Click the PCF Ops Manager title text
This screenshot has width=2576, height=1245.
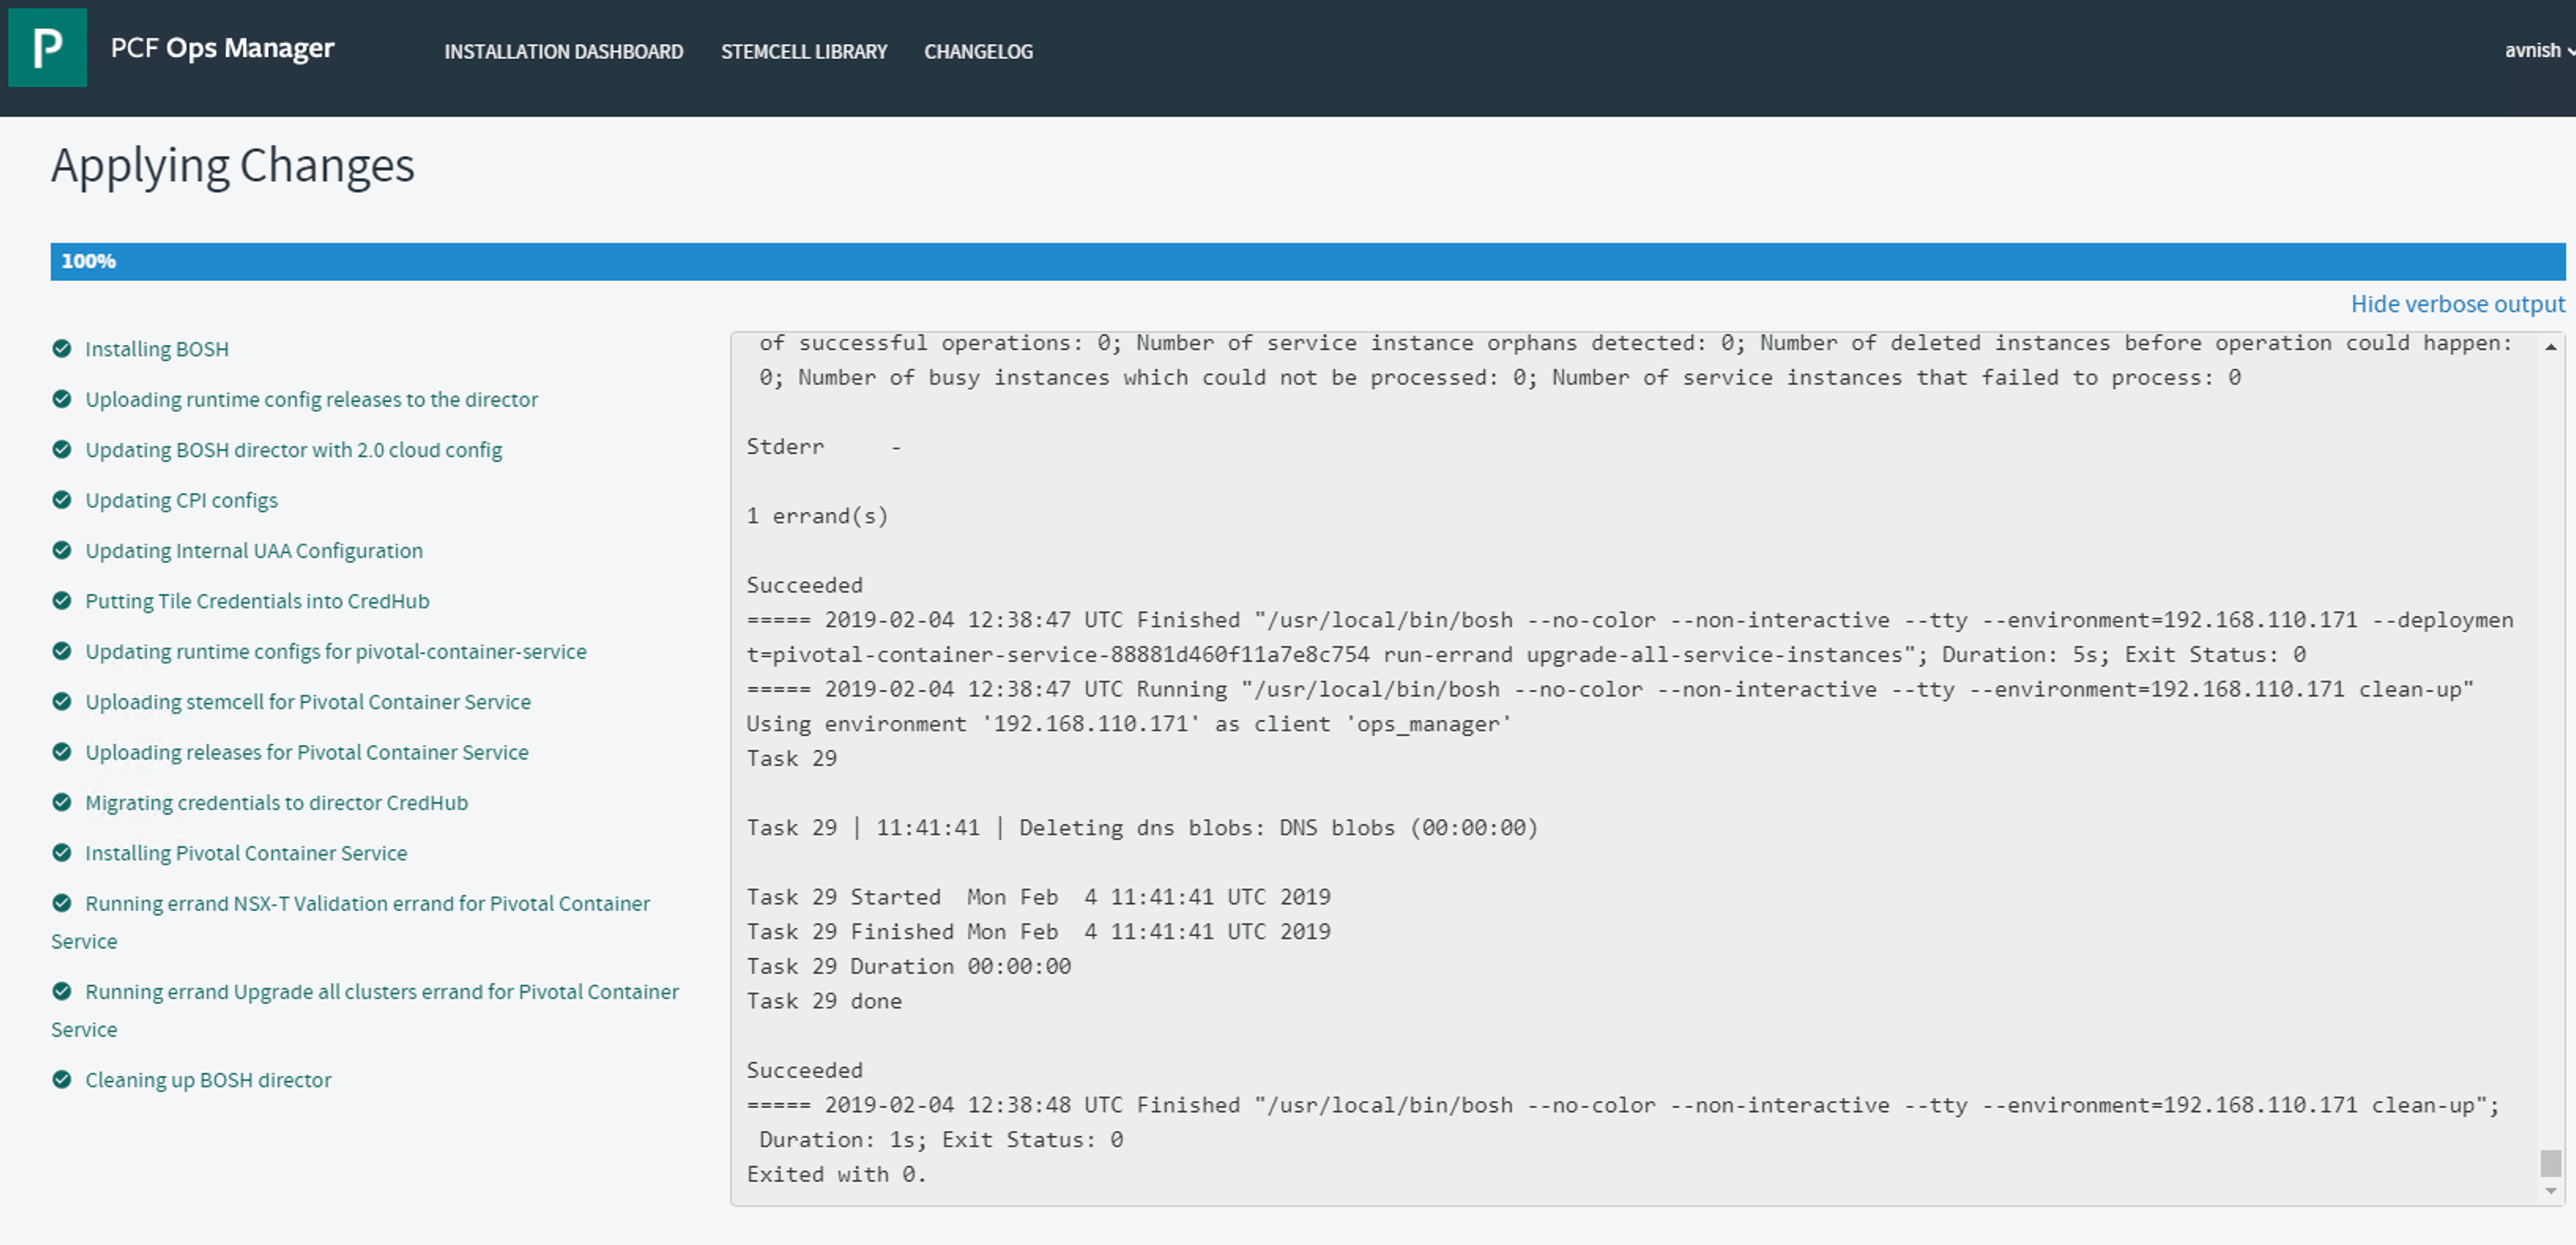[222, 48]
